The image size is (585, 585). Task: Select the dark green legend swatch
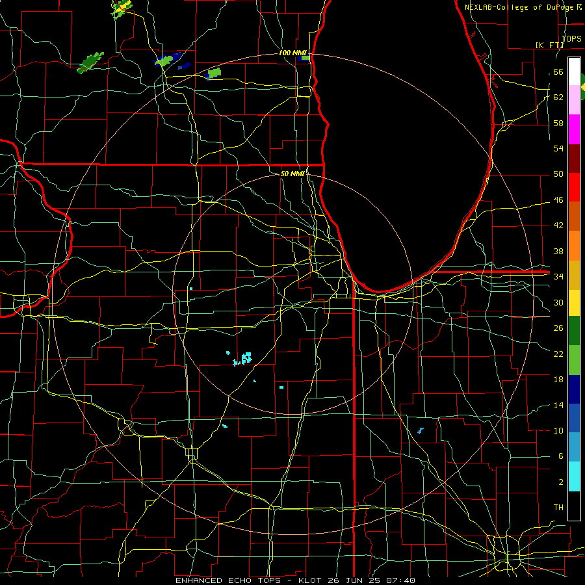point(574,331)
